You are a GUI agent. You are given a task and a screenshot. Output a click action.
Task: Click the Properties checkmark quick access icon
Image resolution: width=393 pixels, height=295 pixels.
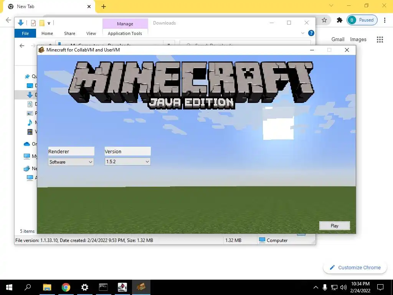coord(33,23)
